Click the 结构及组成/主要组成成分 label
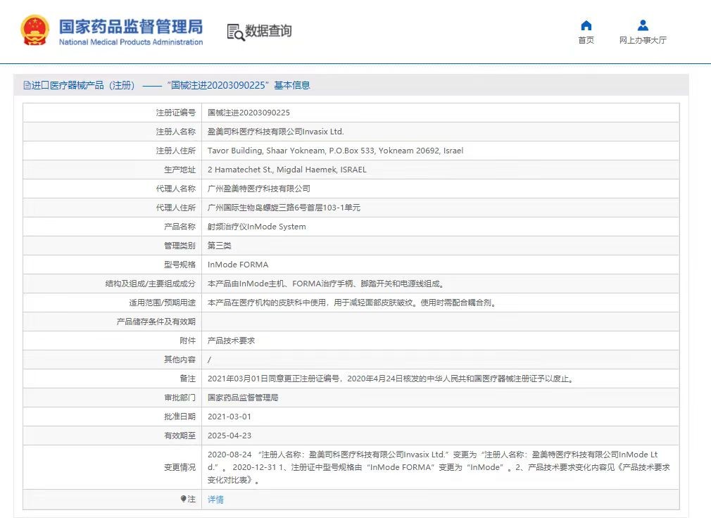Viewport: 711px width, 527px height. point(150,284)
